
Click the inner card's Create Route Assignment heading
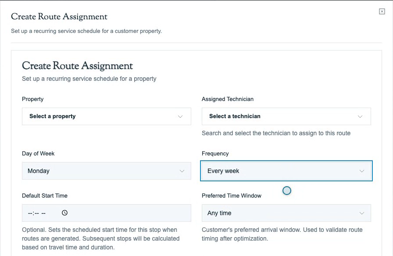click(x=77, y=66)
